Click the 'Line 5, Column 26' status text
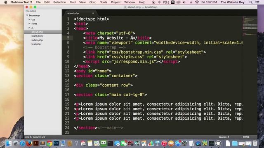Image resolution: width=264 pixels, height=148 pixels. pos(35,137)
